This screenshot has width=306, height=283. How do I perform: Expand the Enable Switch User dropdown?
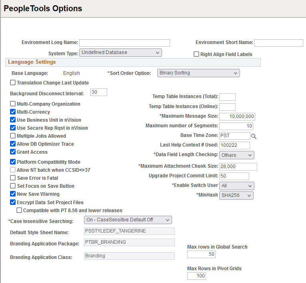237,186
